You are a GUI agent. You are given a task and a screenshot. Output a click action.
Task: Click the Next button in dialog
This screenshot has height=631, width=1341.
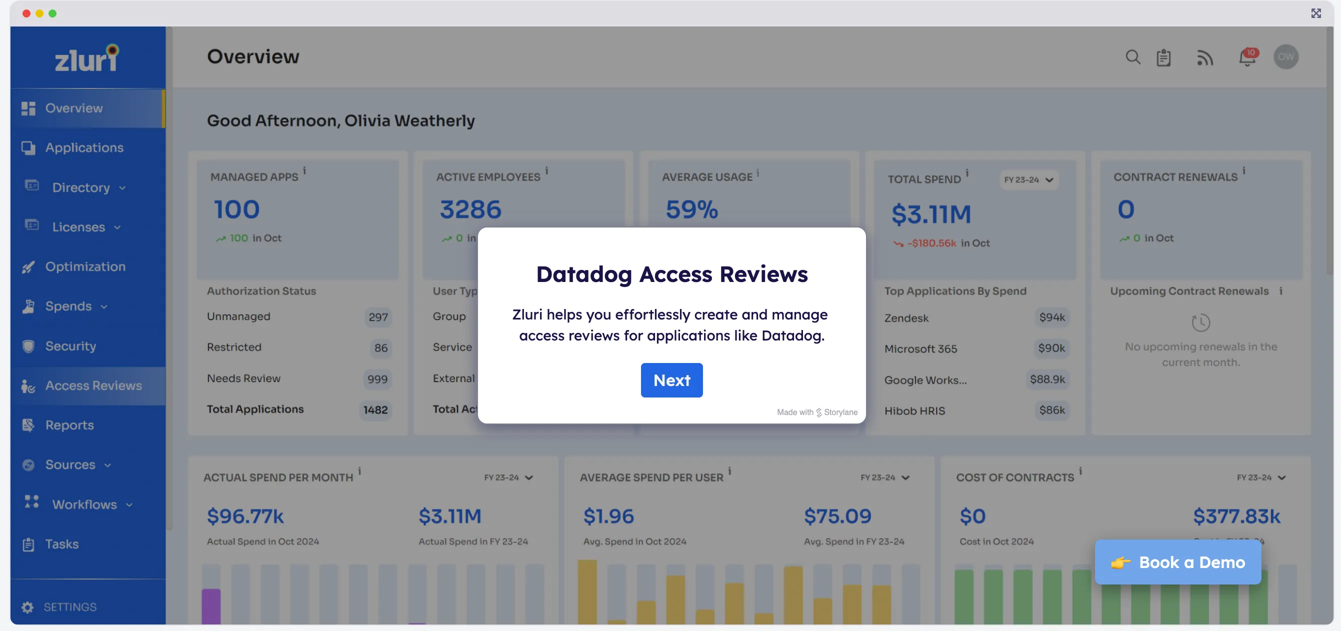click(x=671, y=380)
